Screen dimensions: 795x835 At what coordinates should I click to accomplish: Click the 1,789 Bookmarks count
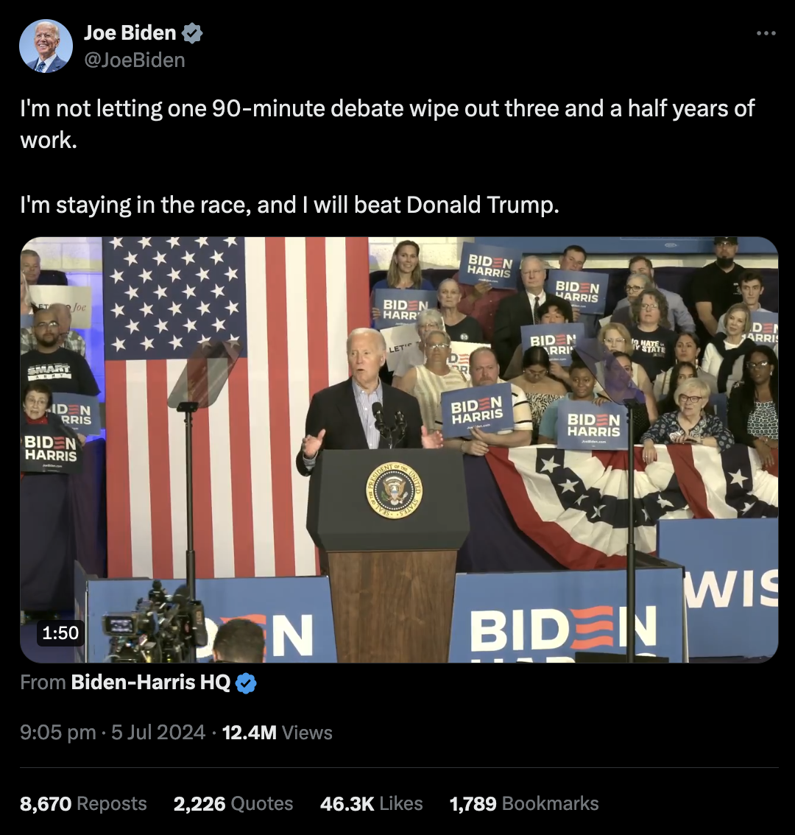(524, 803)
